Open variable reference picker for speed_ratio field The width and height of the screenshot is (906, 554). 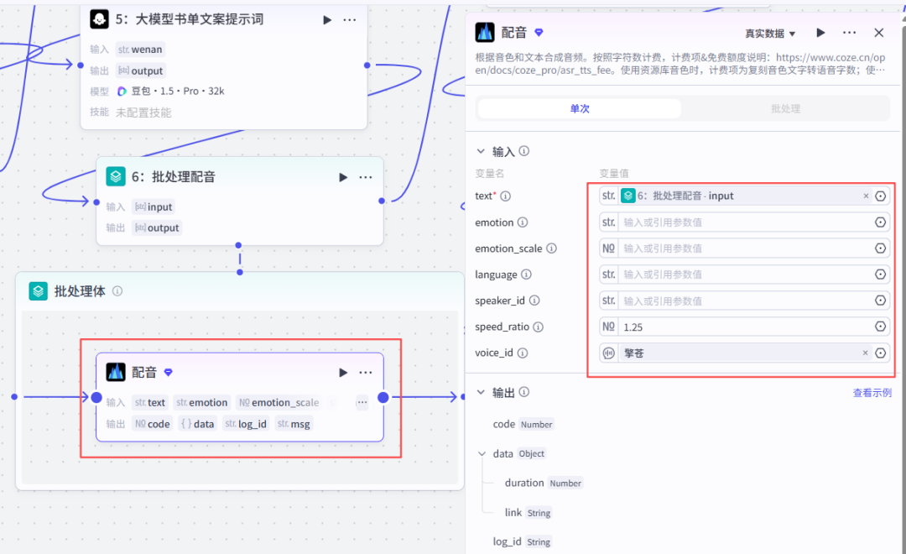point(881,327)
